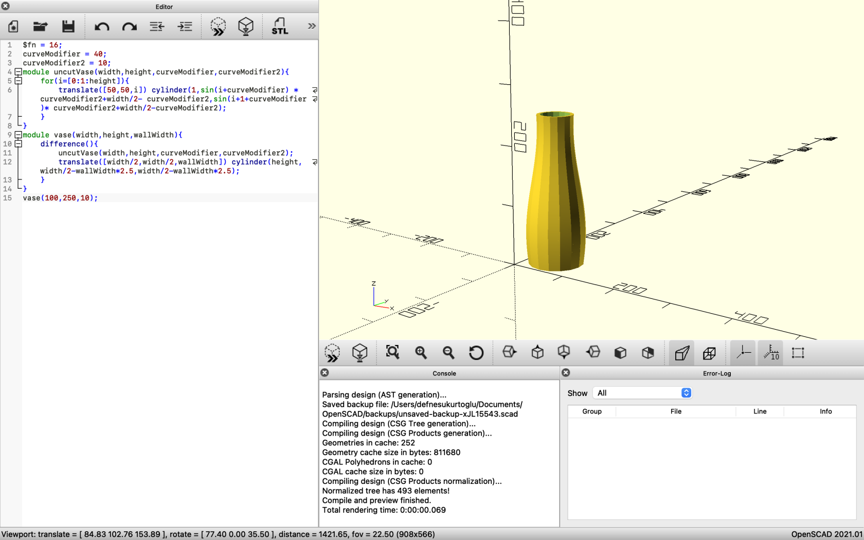Image resolution: width=864 pixels, height=540 pixels.
Task: Switch to right view
Action: click(510, 352)
